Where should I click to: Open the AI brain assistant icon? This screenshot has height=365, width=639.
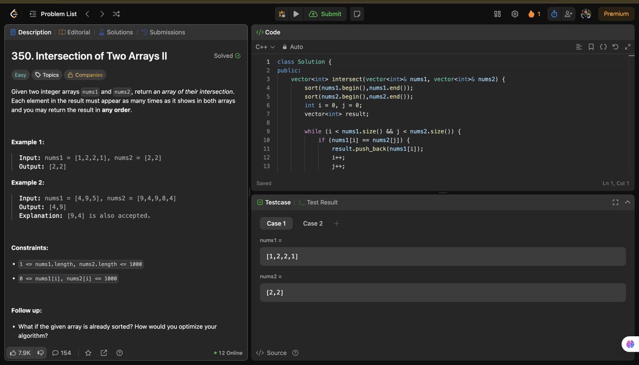tap(629, 344)
